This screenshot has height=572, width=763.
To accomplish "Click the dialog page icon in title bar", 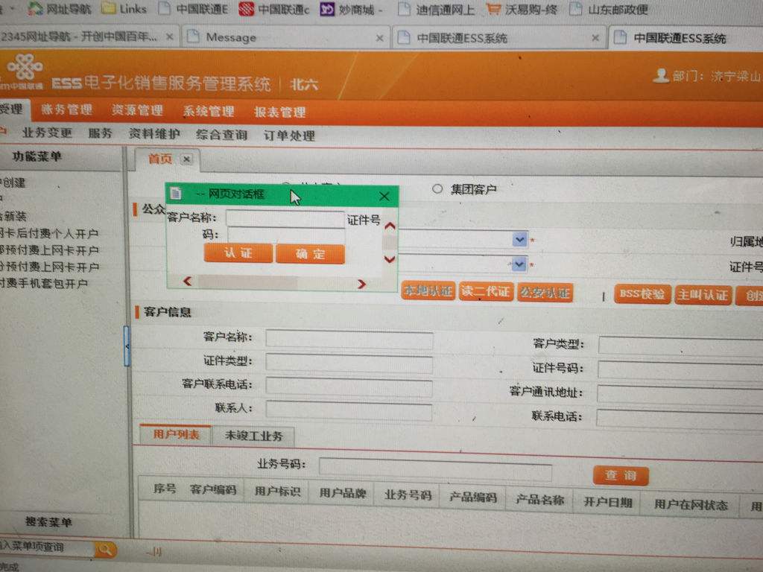I will tap(176, 194).
